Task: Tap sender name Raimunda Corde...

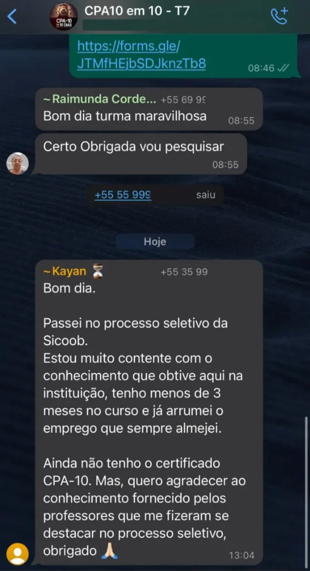Action: (x=100, y=99)
